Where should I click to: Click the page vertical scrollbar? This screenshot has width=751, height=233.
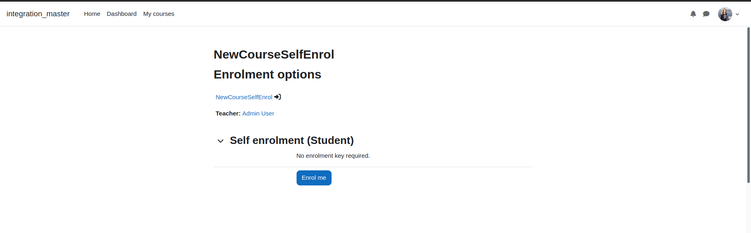pyautogui.click(x=749, y=105)
